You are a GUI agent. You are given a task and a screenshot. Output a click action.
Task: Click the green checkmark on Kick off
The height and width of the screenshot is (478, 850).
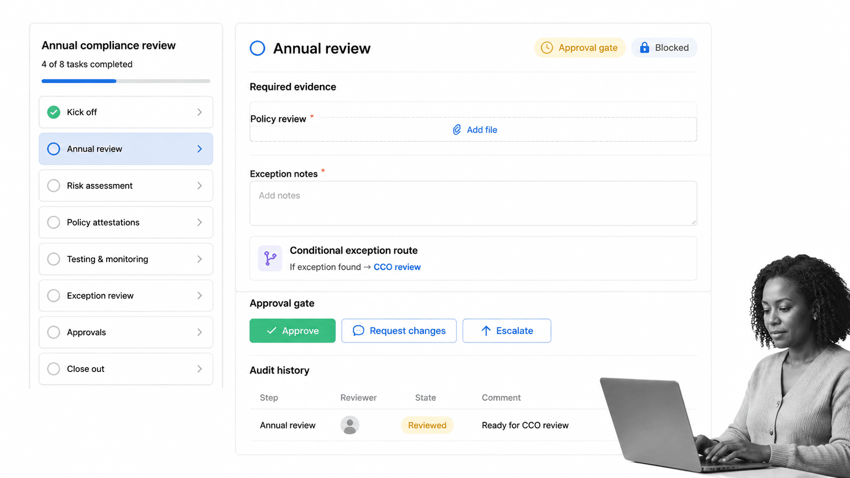point(53,112)
